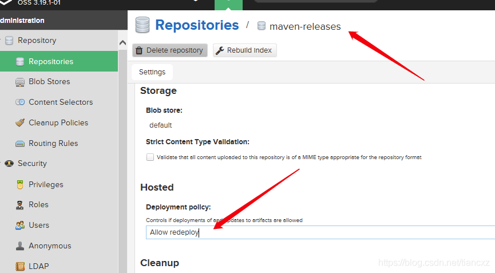Open Routing Rules

coord(53,143)
